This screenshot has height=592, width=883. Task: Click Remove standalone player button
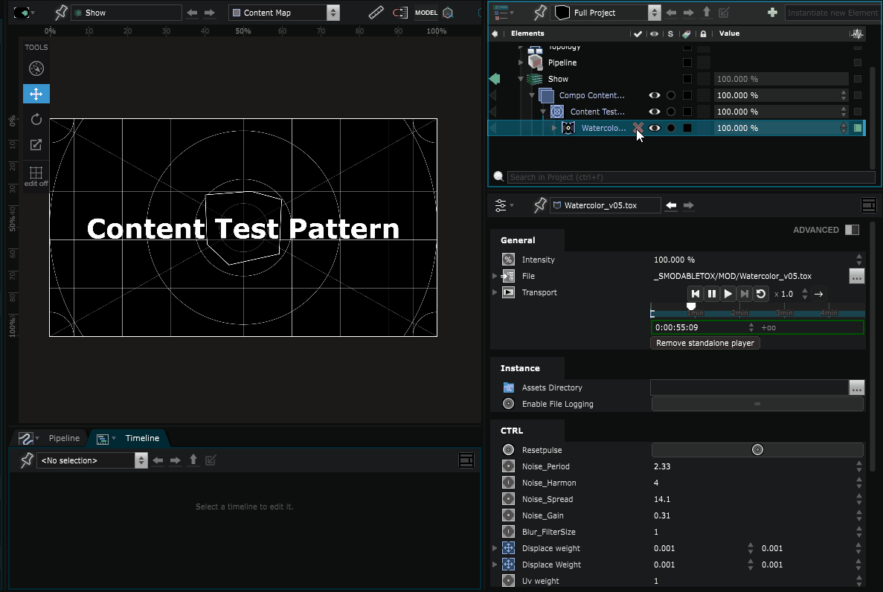(705, 343)
